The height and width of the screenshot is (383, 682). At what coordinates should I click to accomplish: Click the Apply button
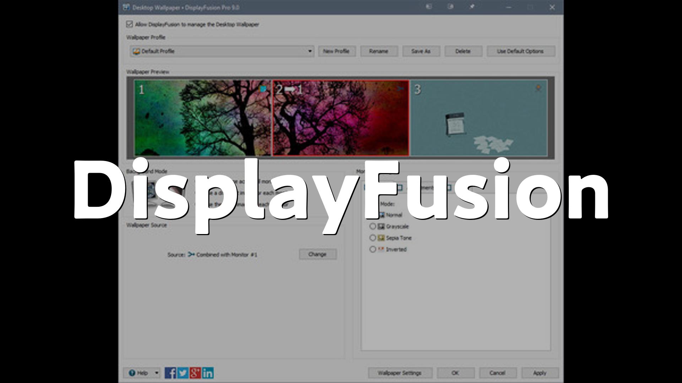point(540,373)
